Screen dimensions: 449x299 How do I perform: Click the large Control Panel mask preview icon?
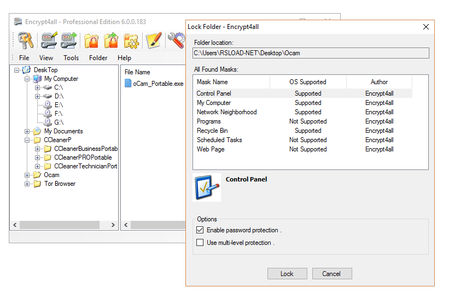click(x=207, y=187)
